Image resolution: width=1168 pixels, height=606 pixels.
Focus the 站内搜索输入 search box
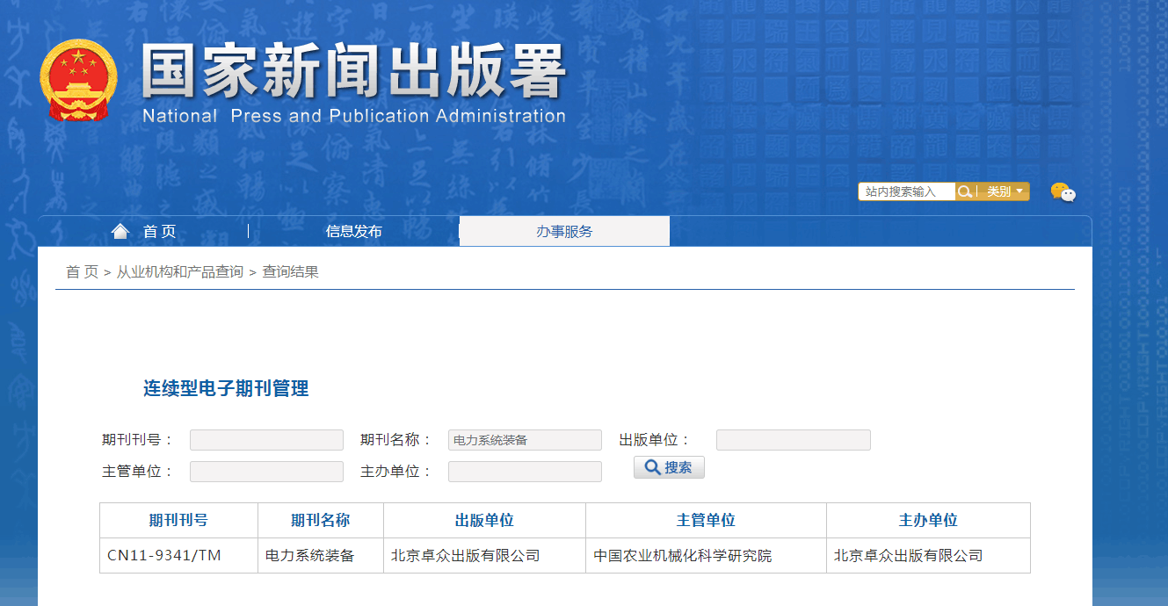pos(906,191)
